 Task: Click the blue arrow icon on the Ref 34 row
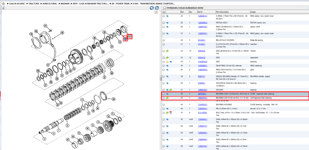(x=171, y=62)
